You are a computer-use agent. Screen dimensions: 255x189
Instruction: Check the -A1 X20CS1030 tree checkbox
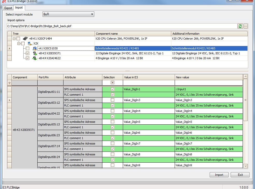27,48
